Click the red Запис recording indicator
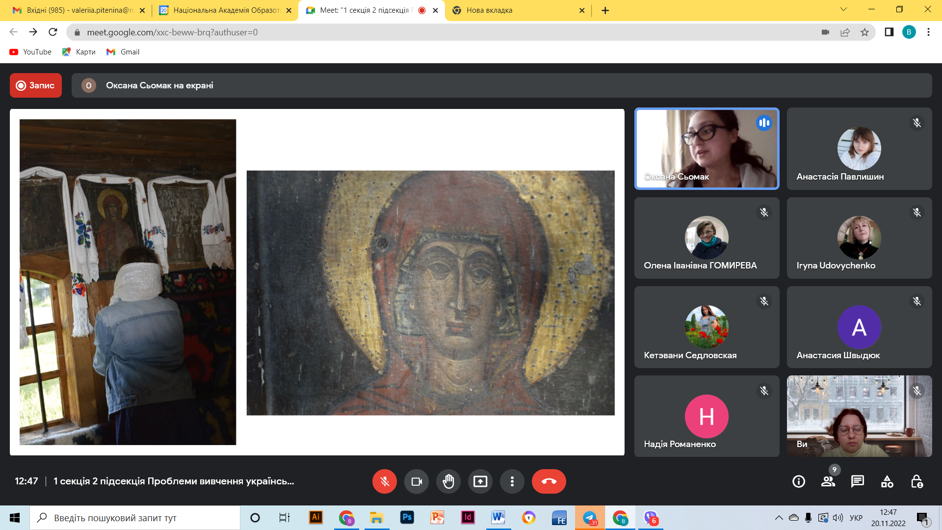 tap(36, 85)
